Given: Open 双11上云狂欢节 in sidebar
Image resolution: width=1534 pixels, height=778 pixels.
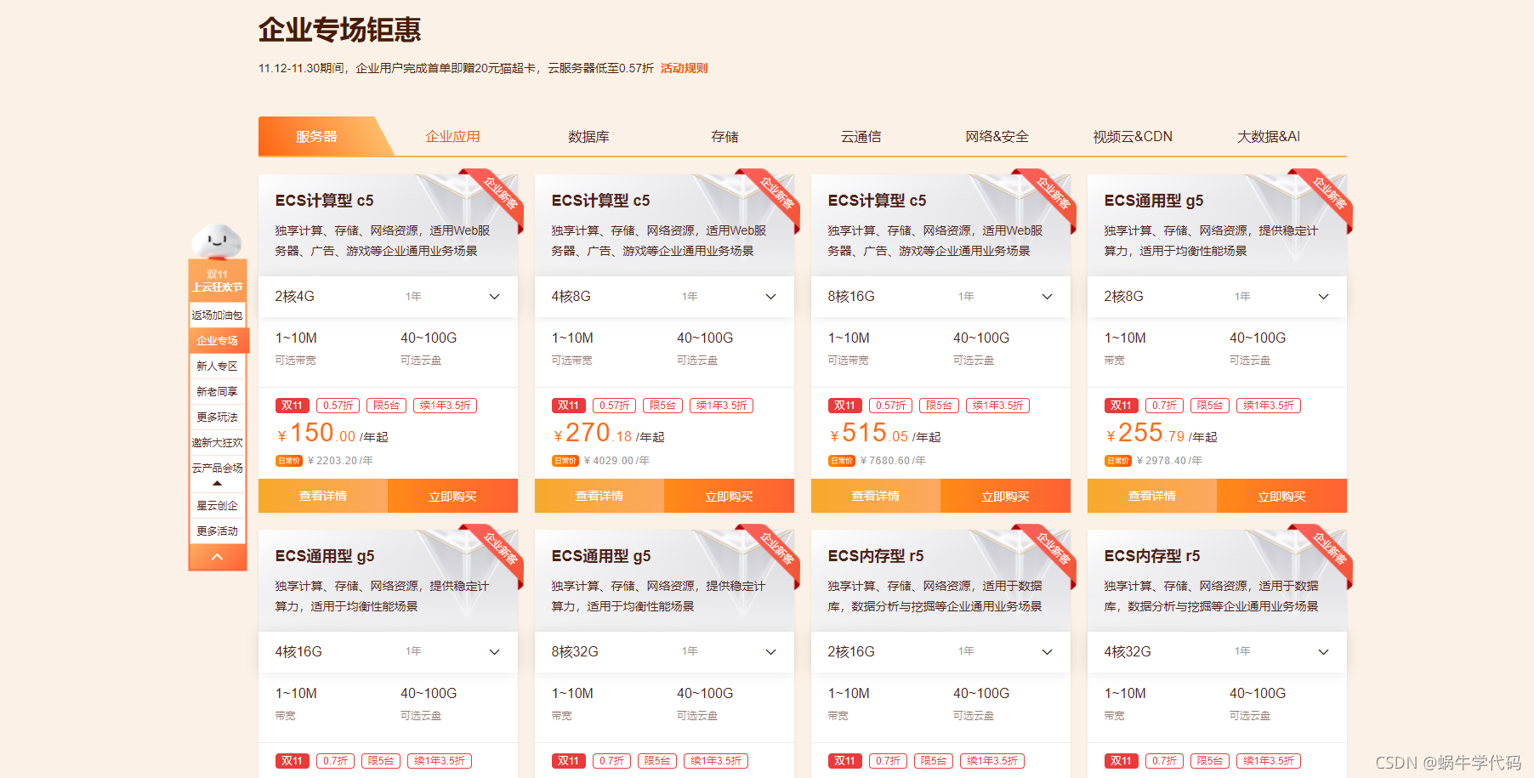Looking at the screenshot, I should [218, 281].
